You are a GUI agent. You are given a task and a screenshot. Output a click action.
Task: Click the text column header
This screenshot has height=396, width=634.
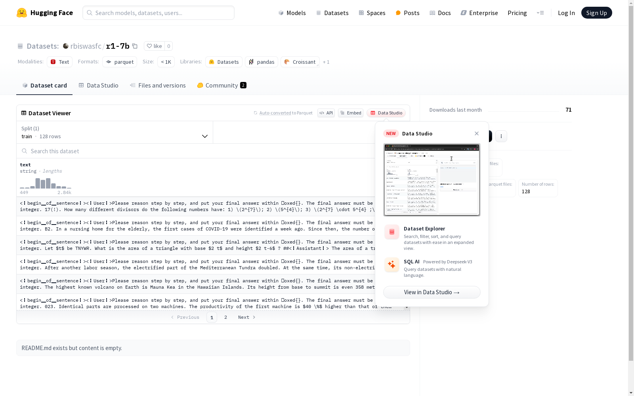pos(25,165)
